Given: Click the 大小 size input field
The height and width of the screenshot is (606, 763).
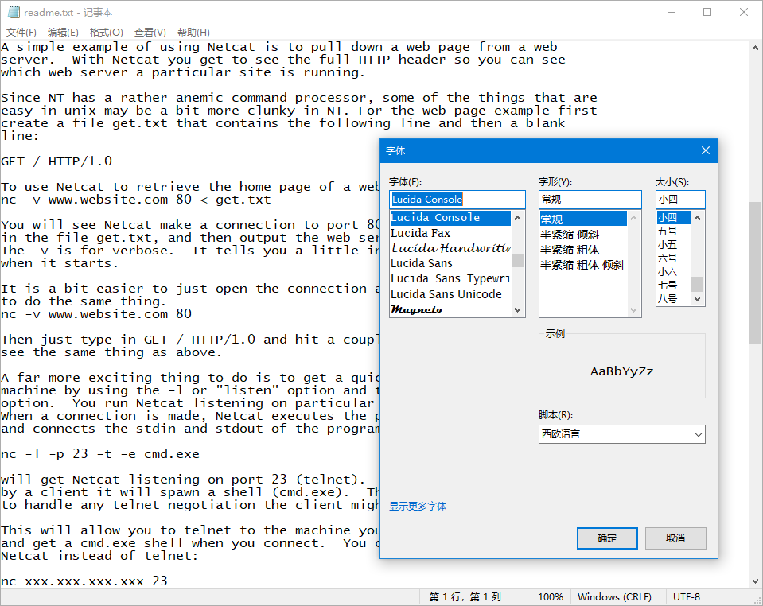Looking at the screenshot, I should click(x=679, y=200).
